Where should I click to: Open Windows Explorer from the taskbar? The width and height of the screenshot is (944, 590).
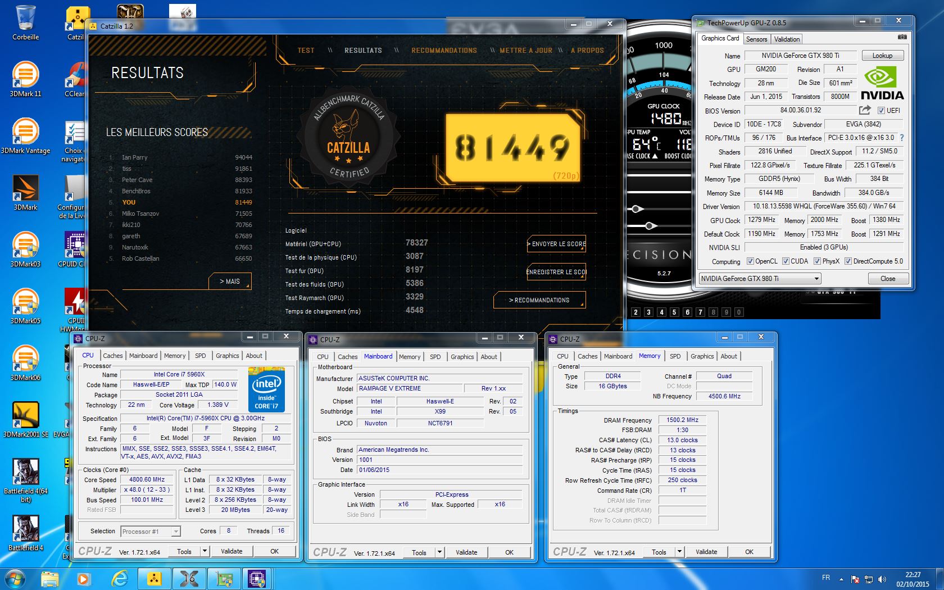[50, 579]
